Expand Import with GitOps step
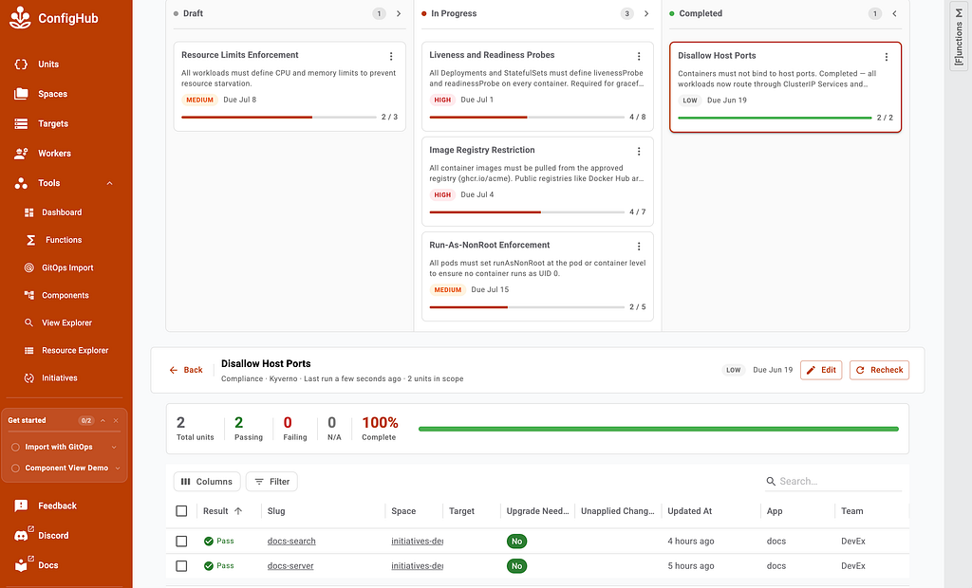Viewport: 972px width, 588px height. click(114, 448)
